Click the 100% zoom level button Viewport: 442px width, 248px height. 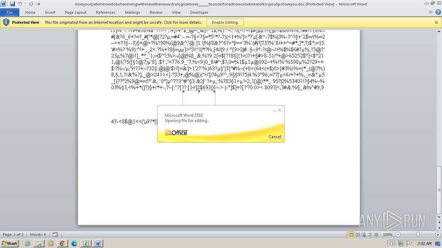pos(388,235)
